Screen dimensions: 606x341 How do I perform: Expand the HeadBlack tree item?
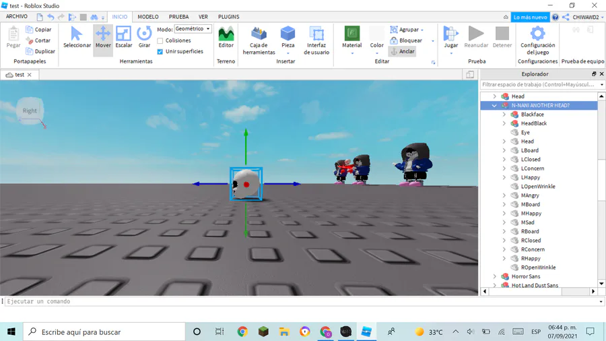504,123
